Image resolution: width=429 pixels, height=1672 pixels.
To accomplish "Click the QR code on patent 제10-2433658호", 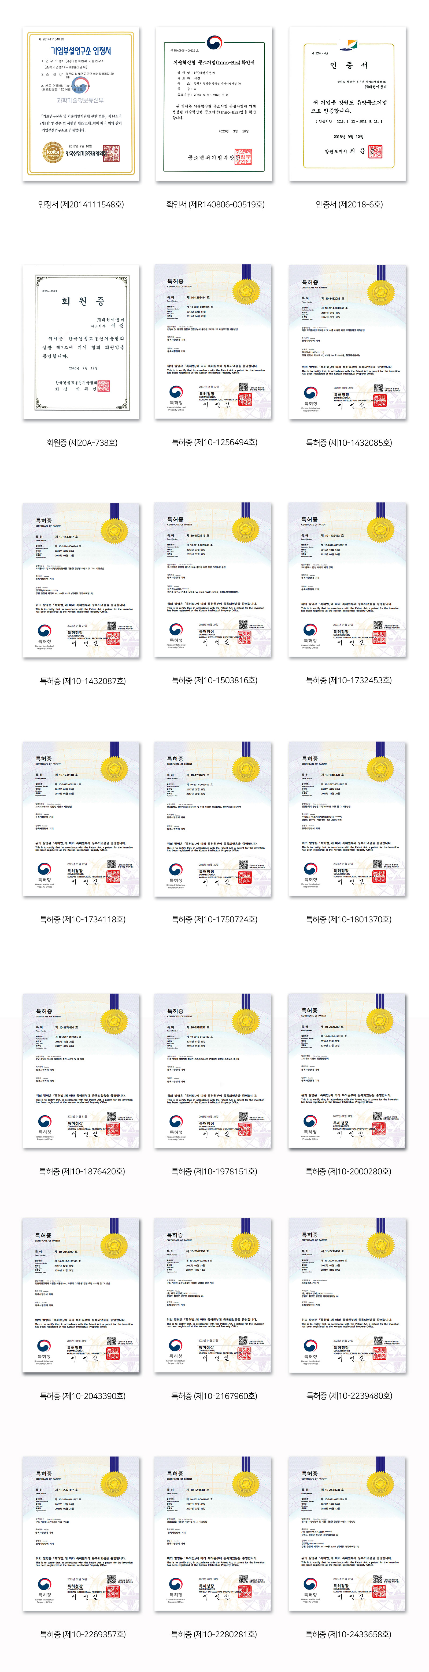I will (378, 1578).
